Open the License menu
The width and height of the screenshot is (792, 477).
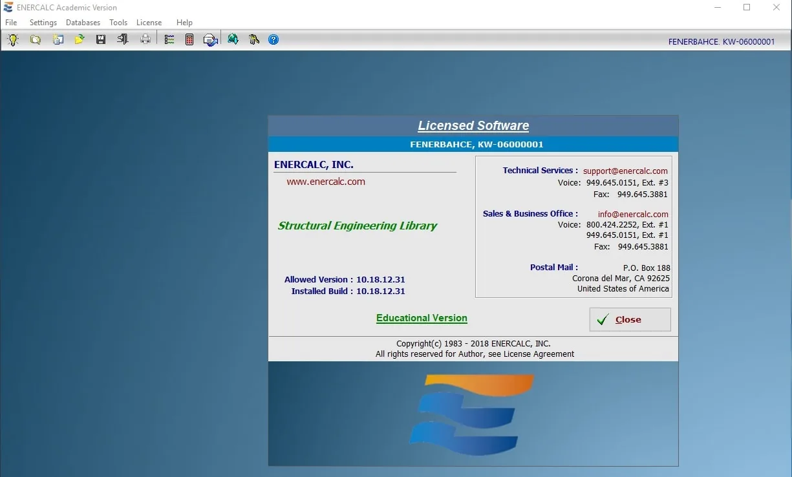coord(149,23)
